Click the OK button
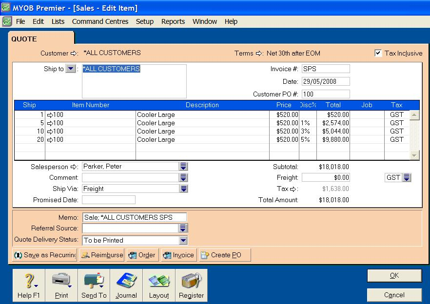The image size is (430, 304). [394, 275]
